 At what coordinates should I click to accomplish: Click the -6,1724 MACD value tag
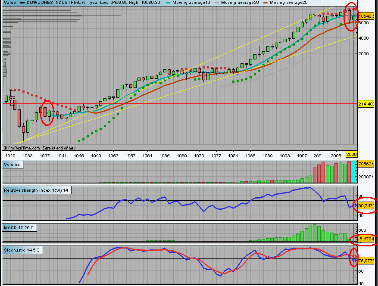tap(366, 239)
